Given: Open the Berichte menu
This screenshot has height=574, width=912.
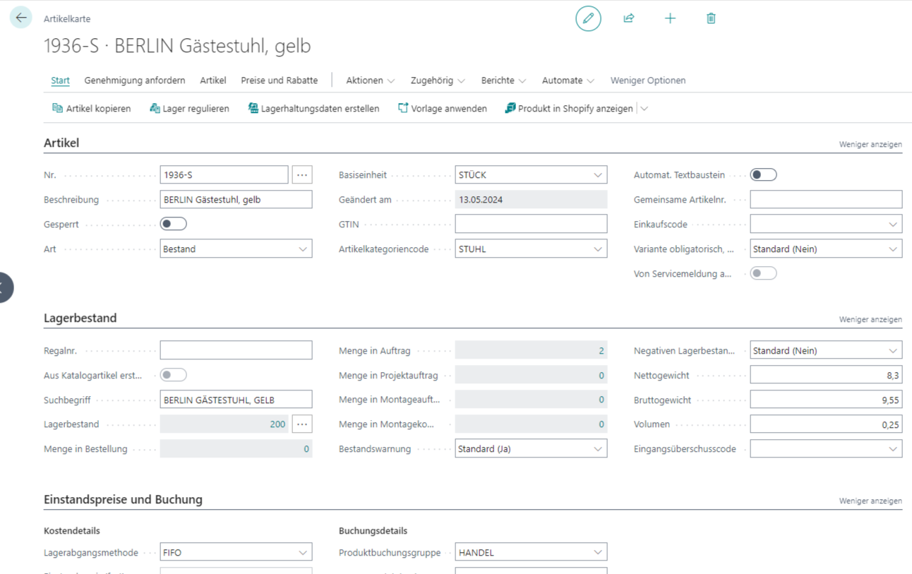Looking at the screenshot, I should point(503,80).
